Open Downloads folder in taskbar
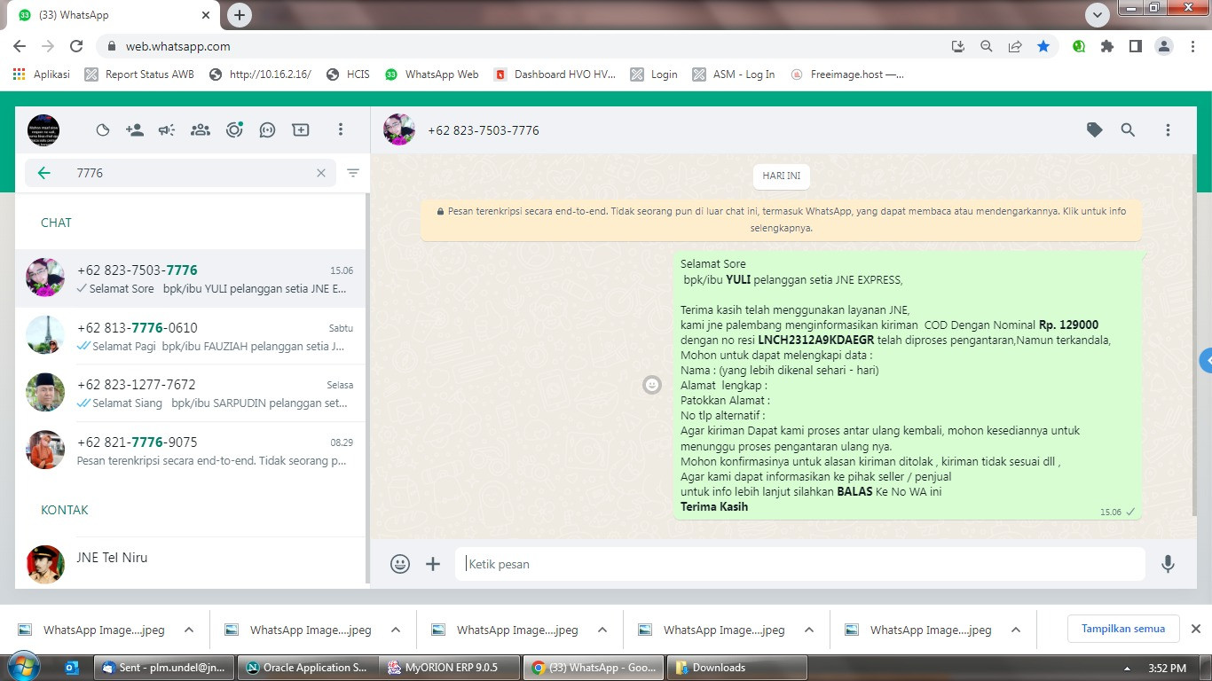This screenshot has height=681, width=1212. 736,668
